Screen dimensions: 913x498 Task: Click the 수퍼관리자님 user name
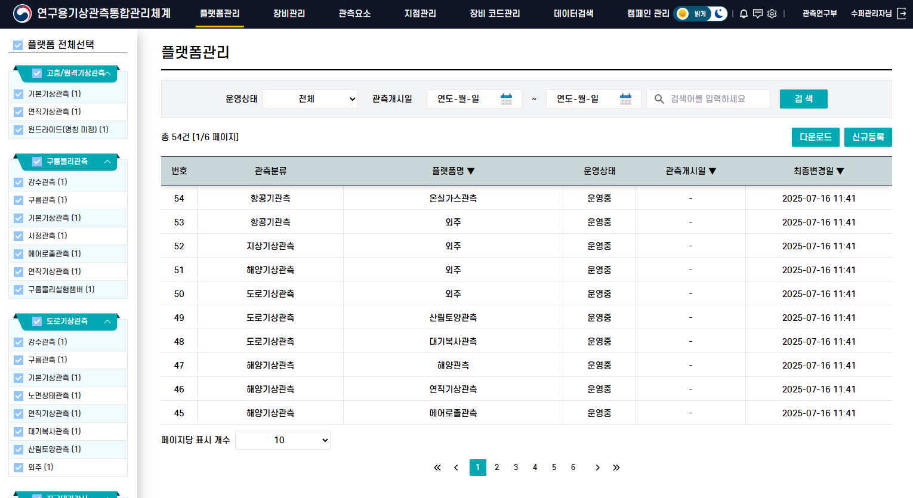pos(871,14)
